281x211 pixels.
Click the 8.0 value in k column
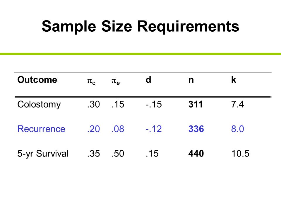click(237, 129)
